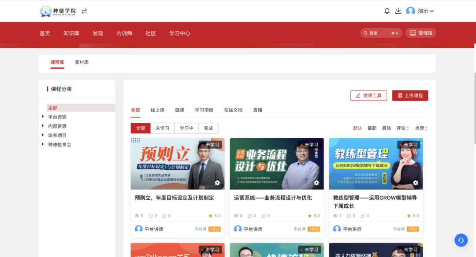
Task: Open the 微课工具 button
Action: (368, 95)
